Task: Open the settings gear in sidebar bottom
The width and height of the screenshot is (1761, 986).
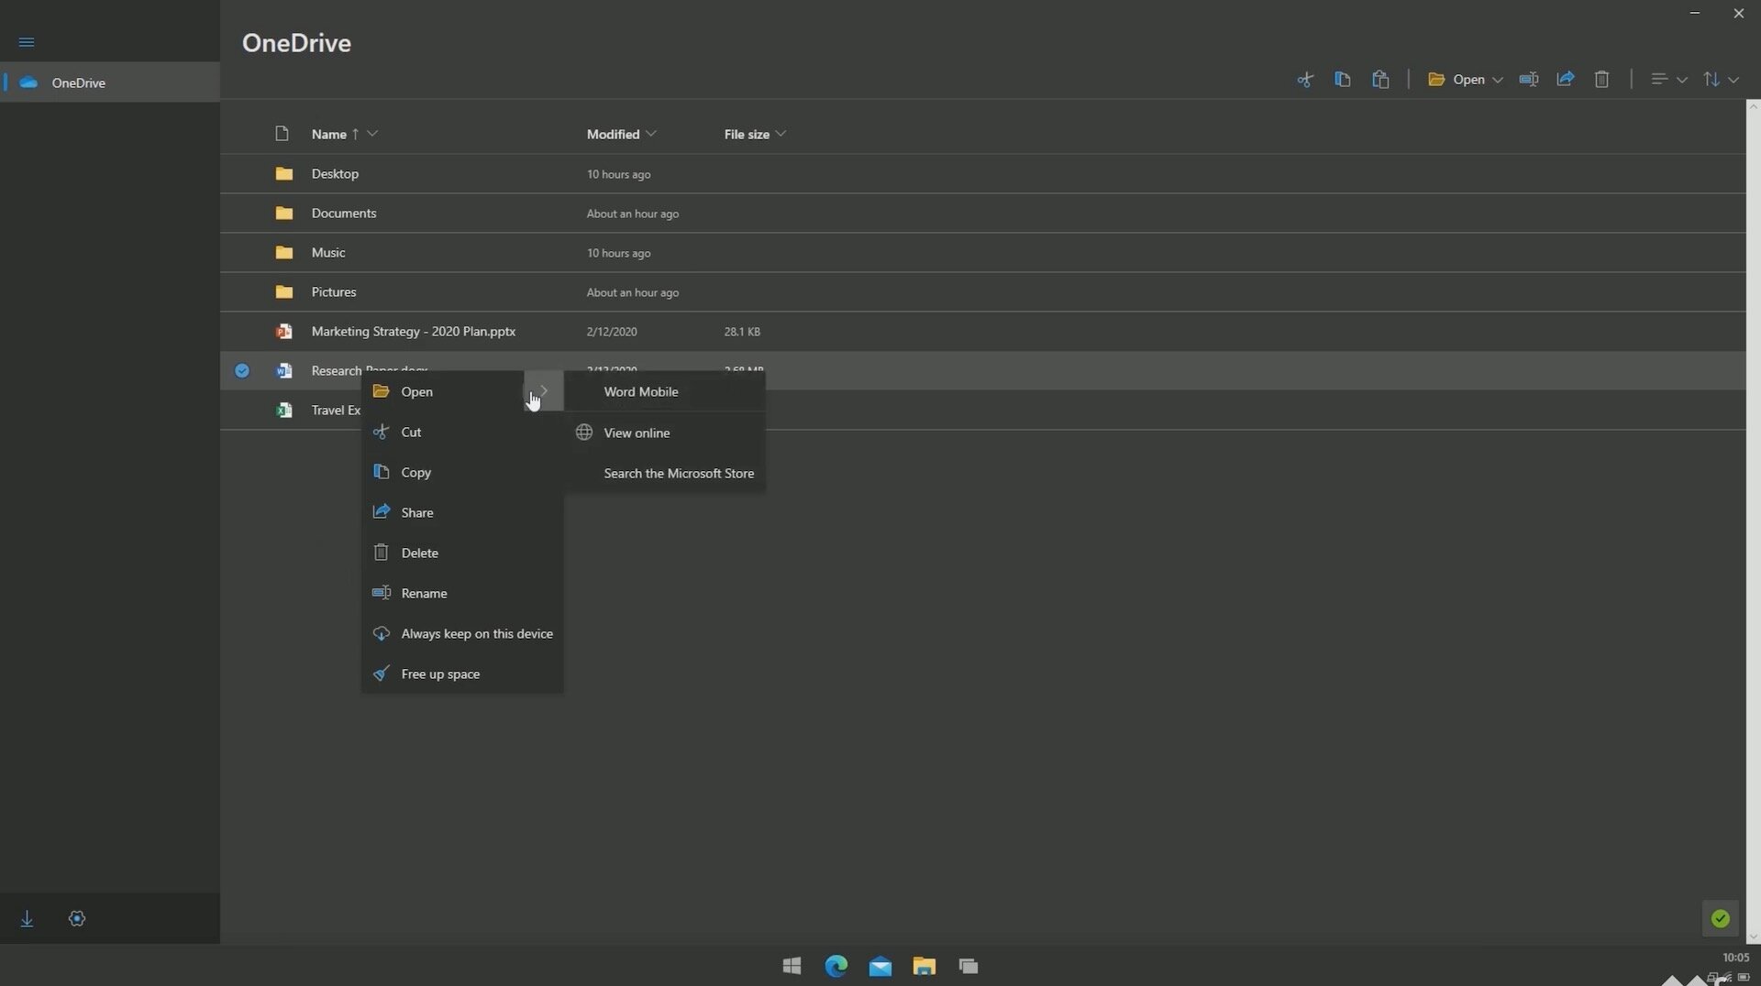Action: coord(77,918)
